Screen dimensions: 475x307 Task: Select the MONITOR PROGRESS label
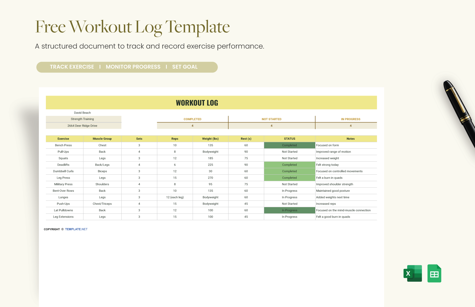(133, 67)
